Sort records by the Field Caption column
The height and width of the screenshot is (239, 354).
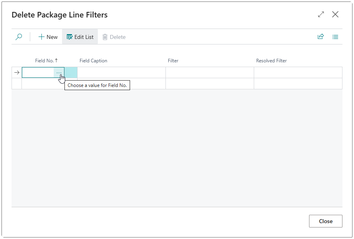(x=93, y=61)
